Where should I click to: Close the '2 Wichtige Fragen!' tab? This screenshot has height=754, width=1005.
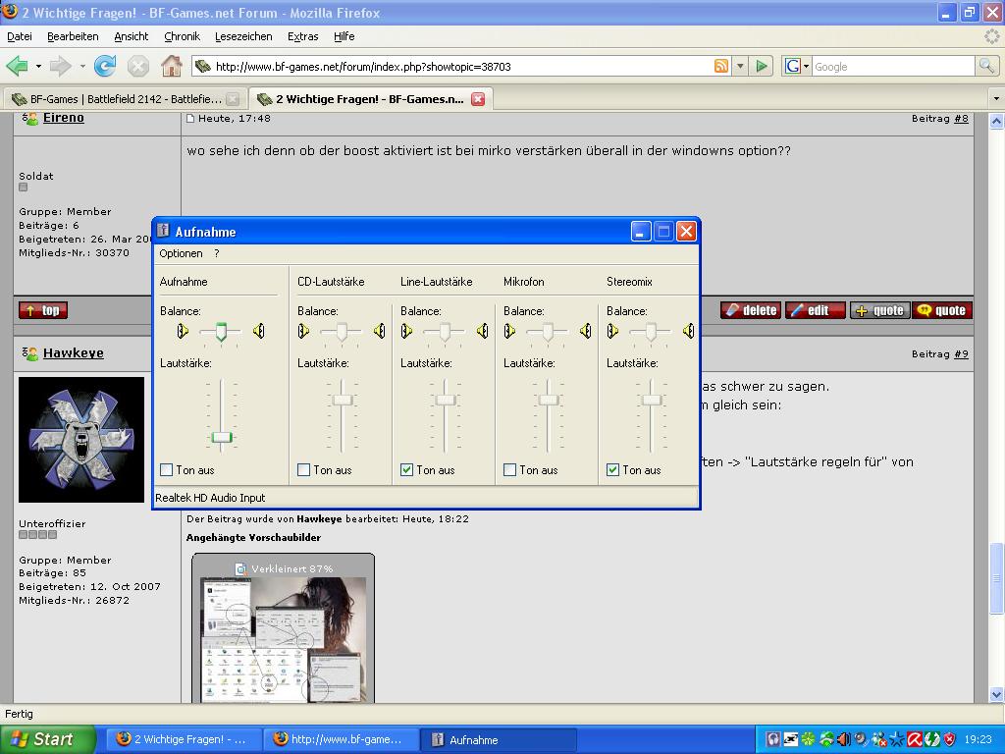(478, 99)
